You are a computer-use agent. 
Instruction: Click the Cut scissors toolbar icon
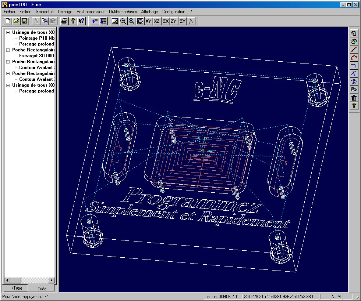pyautogui.click(x=36, y=21)
